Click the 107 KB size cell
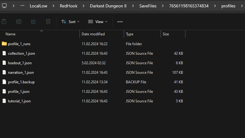This screenshot has width=245, height=138. pyautogui.click(x=177, y=73)
